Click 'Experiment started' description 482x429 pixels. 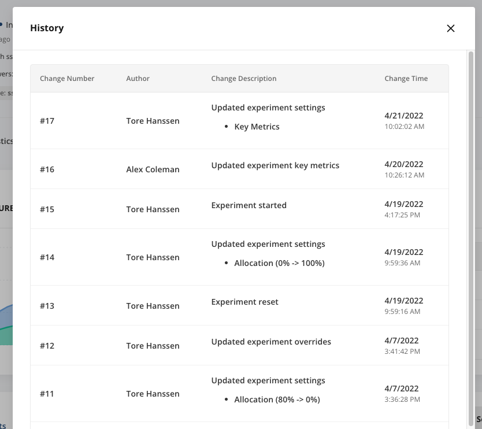click(x=249, y=205)
